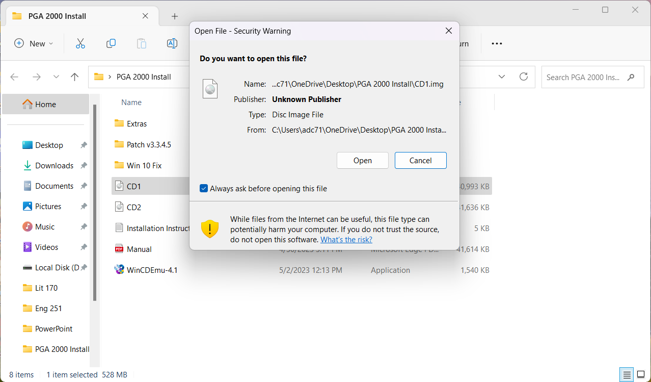
Task: Click the Open button in dialog
Action: (363, 160)
